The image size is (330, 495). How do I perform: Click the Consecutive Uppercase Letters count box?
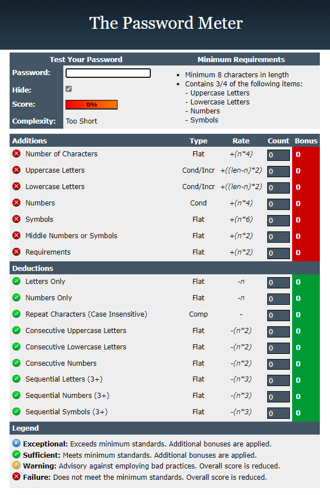point(279,331)
